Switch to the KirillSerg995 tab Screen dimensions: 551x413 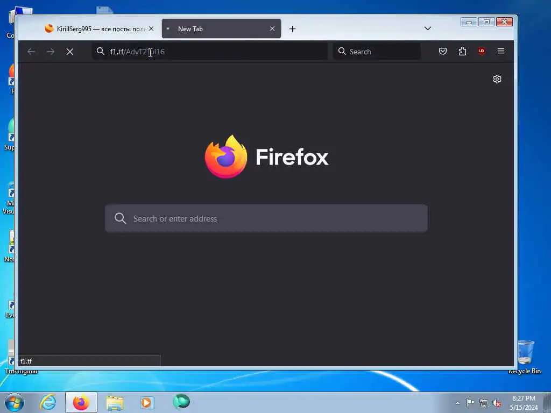pyautogui.click(x=100, y=29)
